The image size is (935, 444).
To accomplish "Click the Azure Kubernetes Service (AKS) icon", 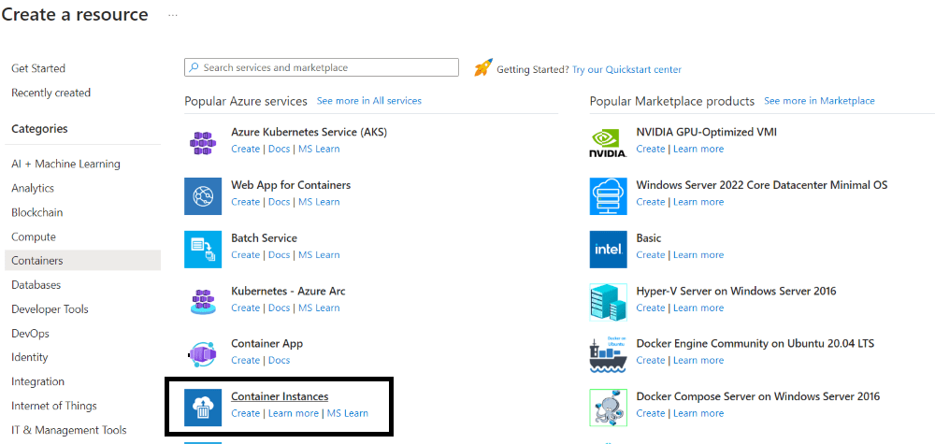I will pos(203,142).
